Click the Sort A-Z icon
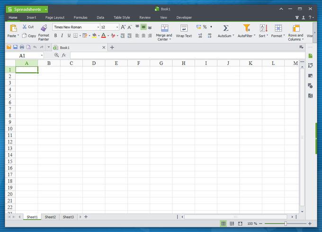This screenshot has height=232, width=322. (263, 28)
